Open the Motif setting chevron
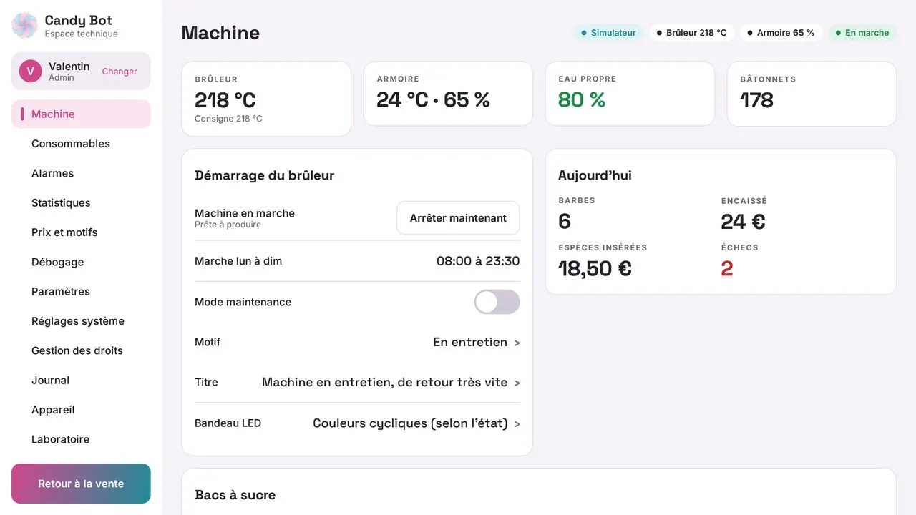Screen dimensions: 916x515 [x=517, y=343]
